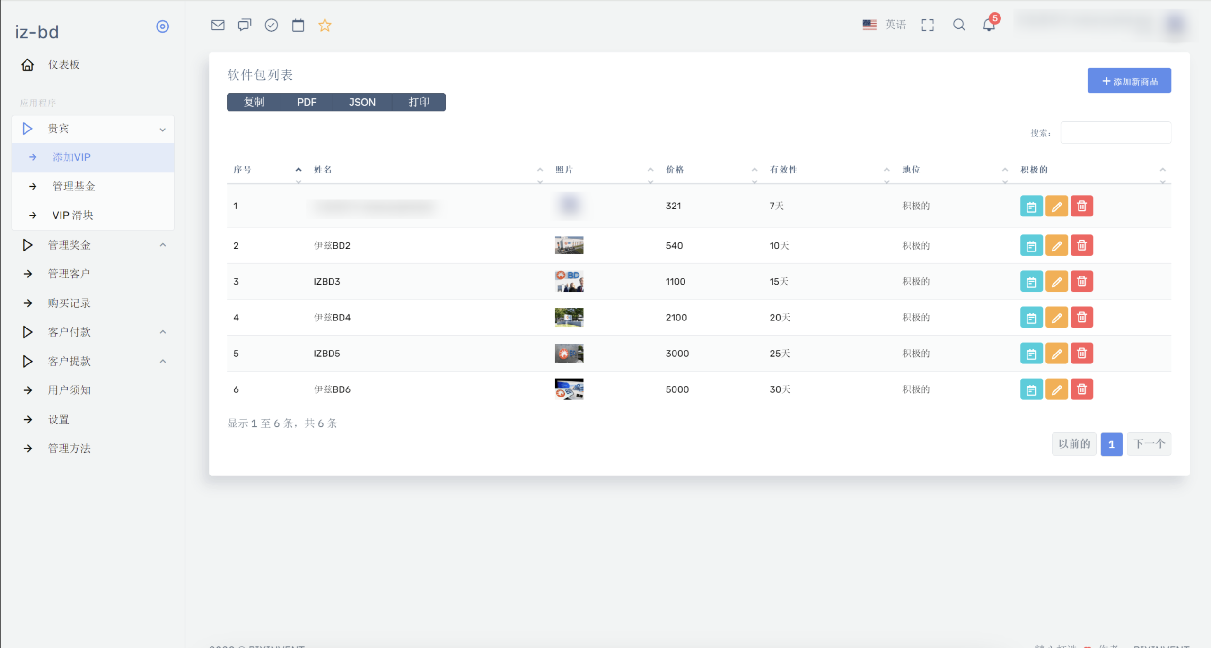The image size is (1211, 648).
Task: Open the chat bubbles icon in toolbar
Action: [x=245, y=25]
